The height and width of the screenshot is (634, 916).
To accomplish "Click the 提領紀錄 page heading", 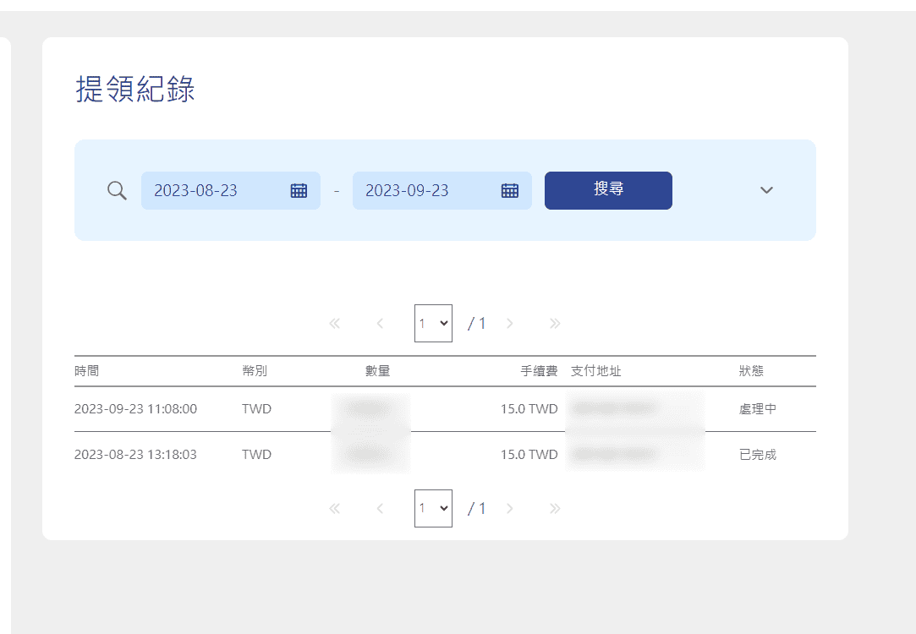I will click(135, 89).
